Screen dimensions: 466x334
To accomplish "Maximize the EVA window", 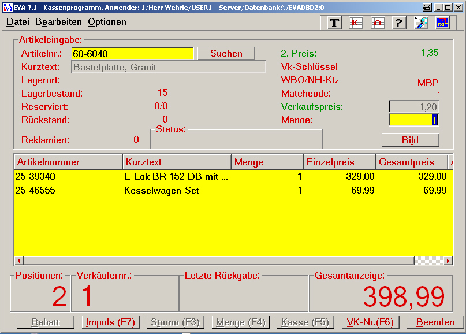I will (448, 8).
